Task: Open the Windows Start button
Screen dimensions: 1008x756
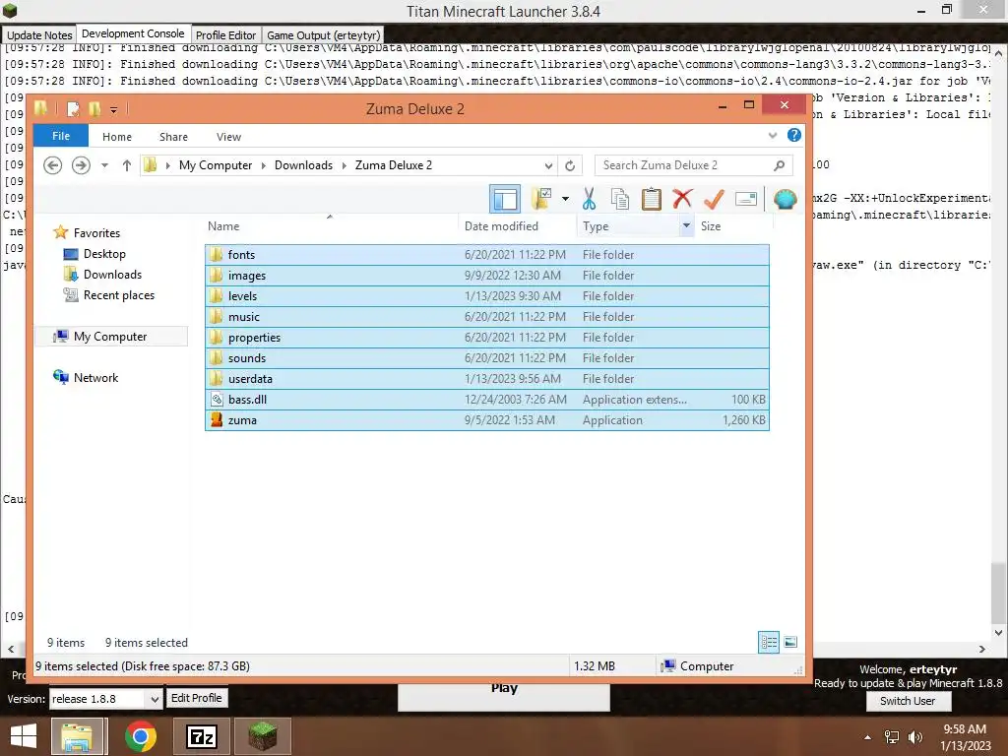Action: 24,736
